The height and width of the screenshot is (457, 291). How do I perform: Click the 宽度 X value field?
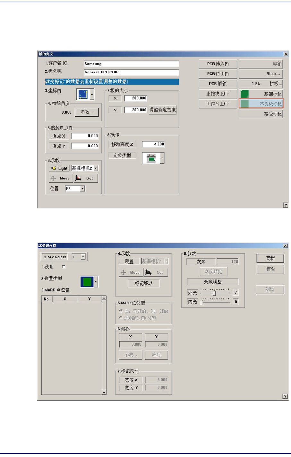tap(157, 380)
